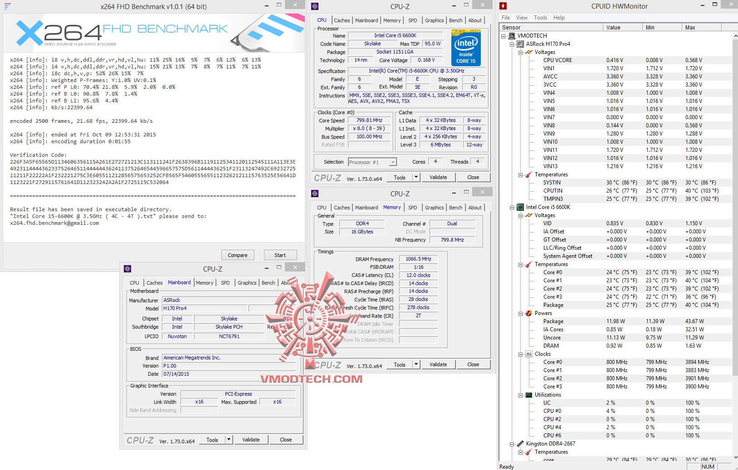Click the Temperatures icon under Intel Core i5 6600K
Viewport: 738px width, 470px height.
tap(529, 264)
